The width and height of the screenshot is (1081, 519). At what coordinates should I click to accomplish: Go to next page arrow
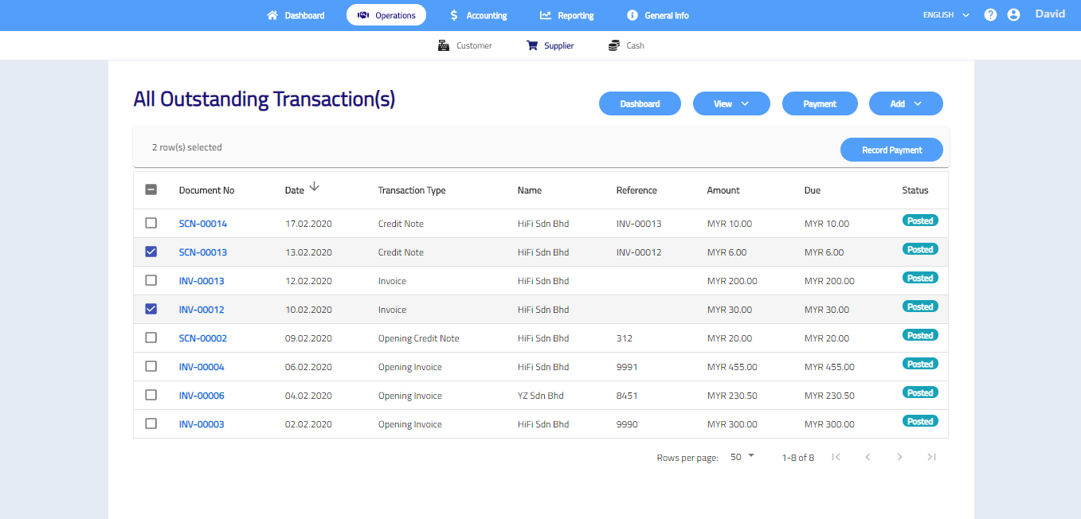pyautogui.click(x=899, y=457)
